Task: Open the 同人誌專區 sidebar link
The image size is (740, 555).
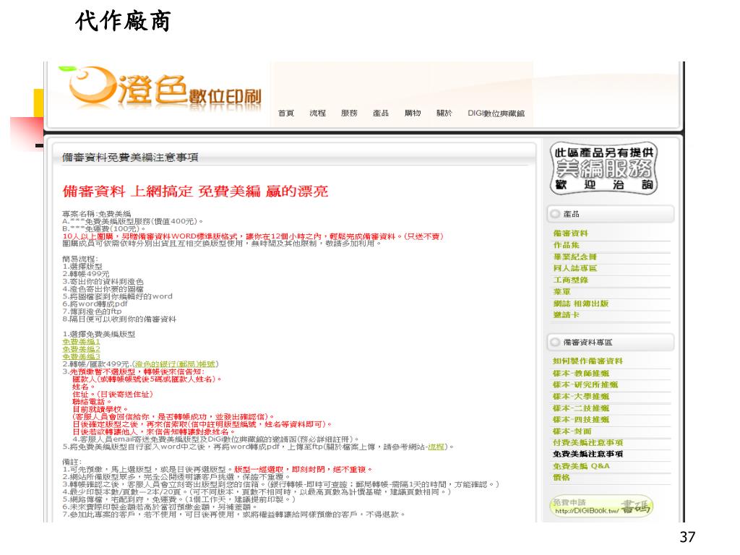Action: 575,268
